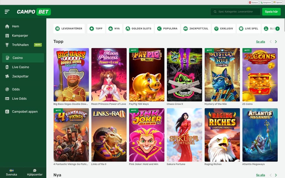Screen dimensions: 285x178
Task: Open the Svenska language selector
Action: (11, 172)
